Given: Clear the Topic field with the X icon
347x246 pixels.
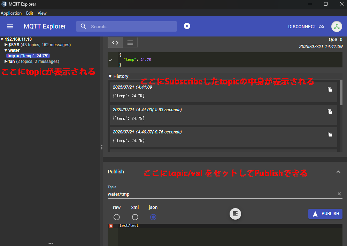Looking at the screenshot, I should tap(339, 194).
